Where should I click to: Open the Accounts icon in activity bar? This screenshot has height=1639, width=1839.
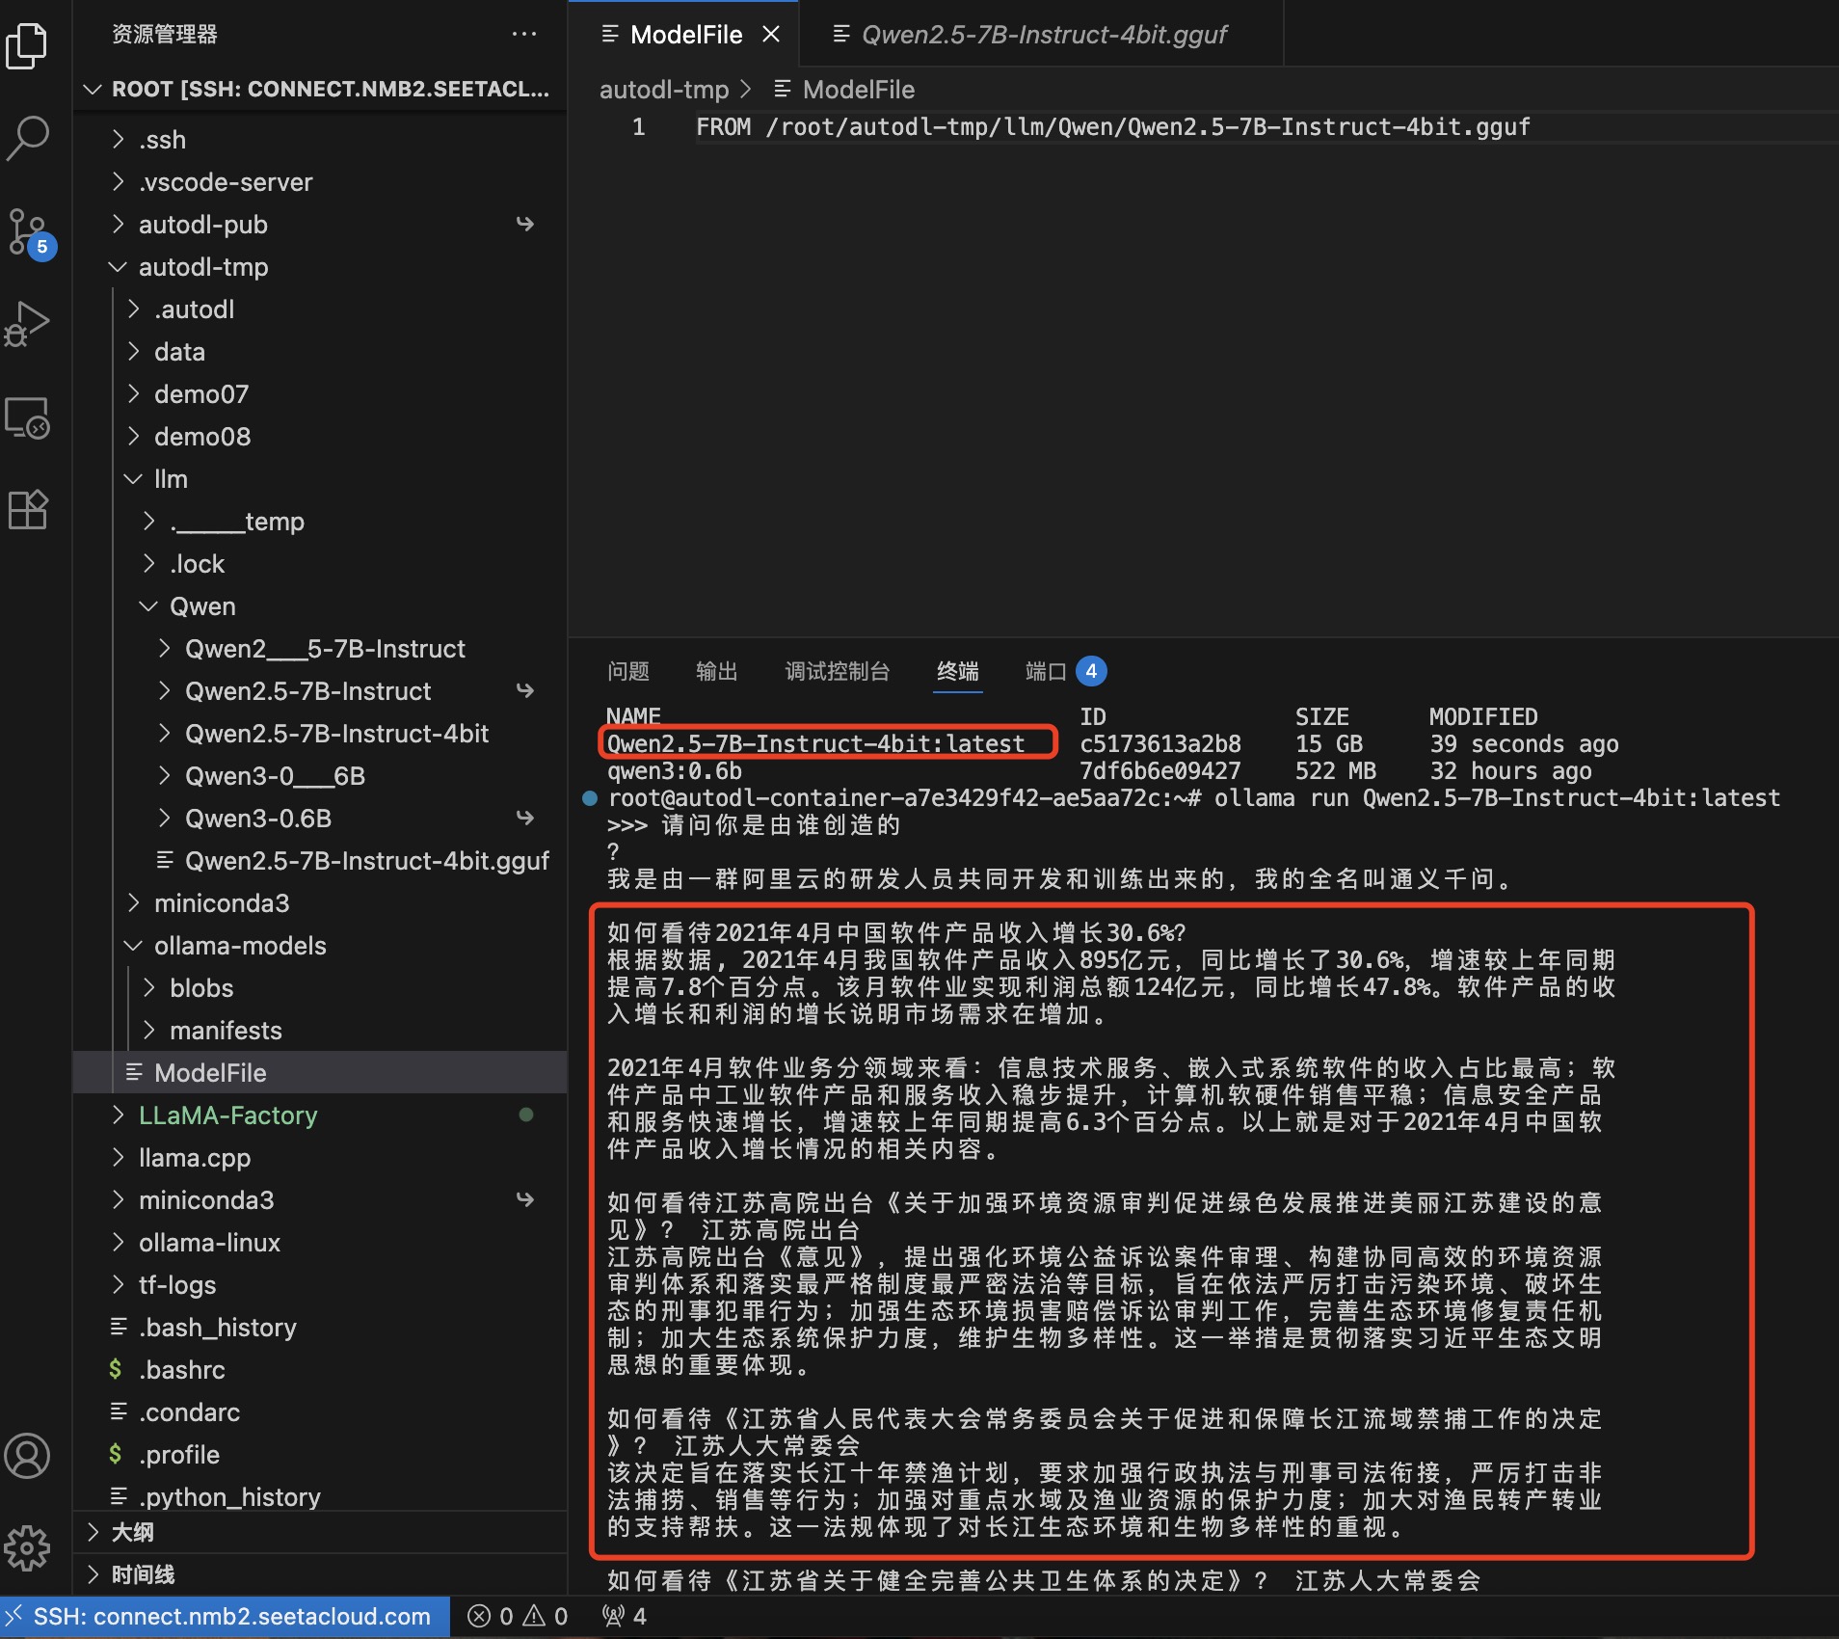pyautogui.click(x=27, y=1456)
